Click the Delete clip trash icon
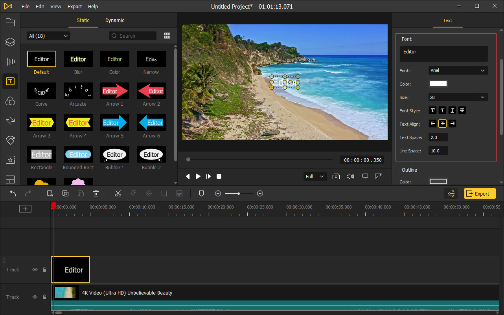Viewport: 504px width, 315px height. pos(96,193)
